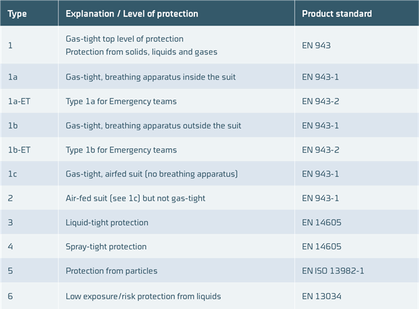
Task: Select the 'breathing apparatus inside the suit' text
Action: [x=170, y=77]
